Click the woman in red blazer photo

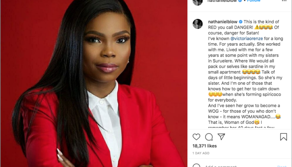pyautogui.click(x=94, y=83)
